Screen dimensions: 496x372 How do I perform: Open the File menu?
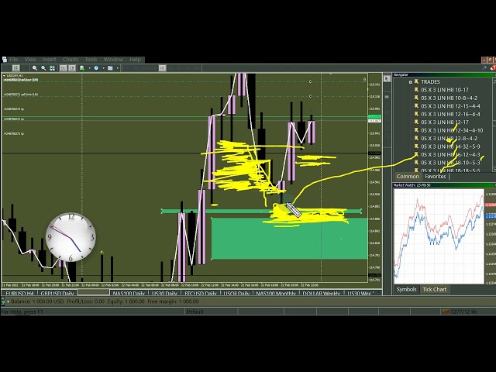tap(13, 60)
